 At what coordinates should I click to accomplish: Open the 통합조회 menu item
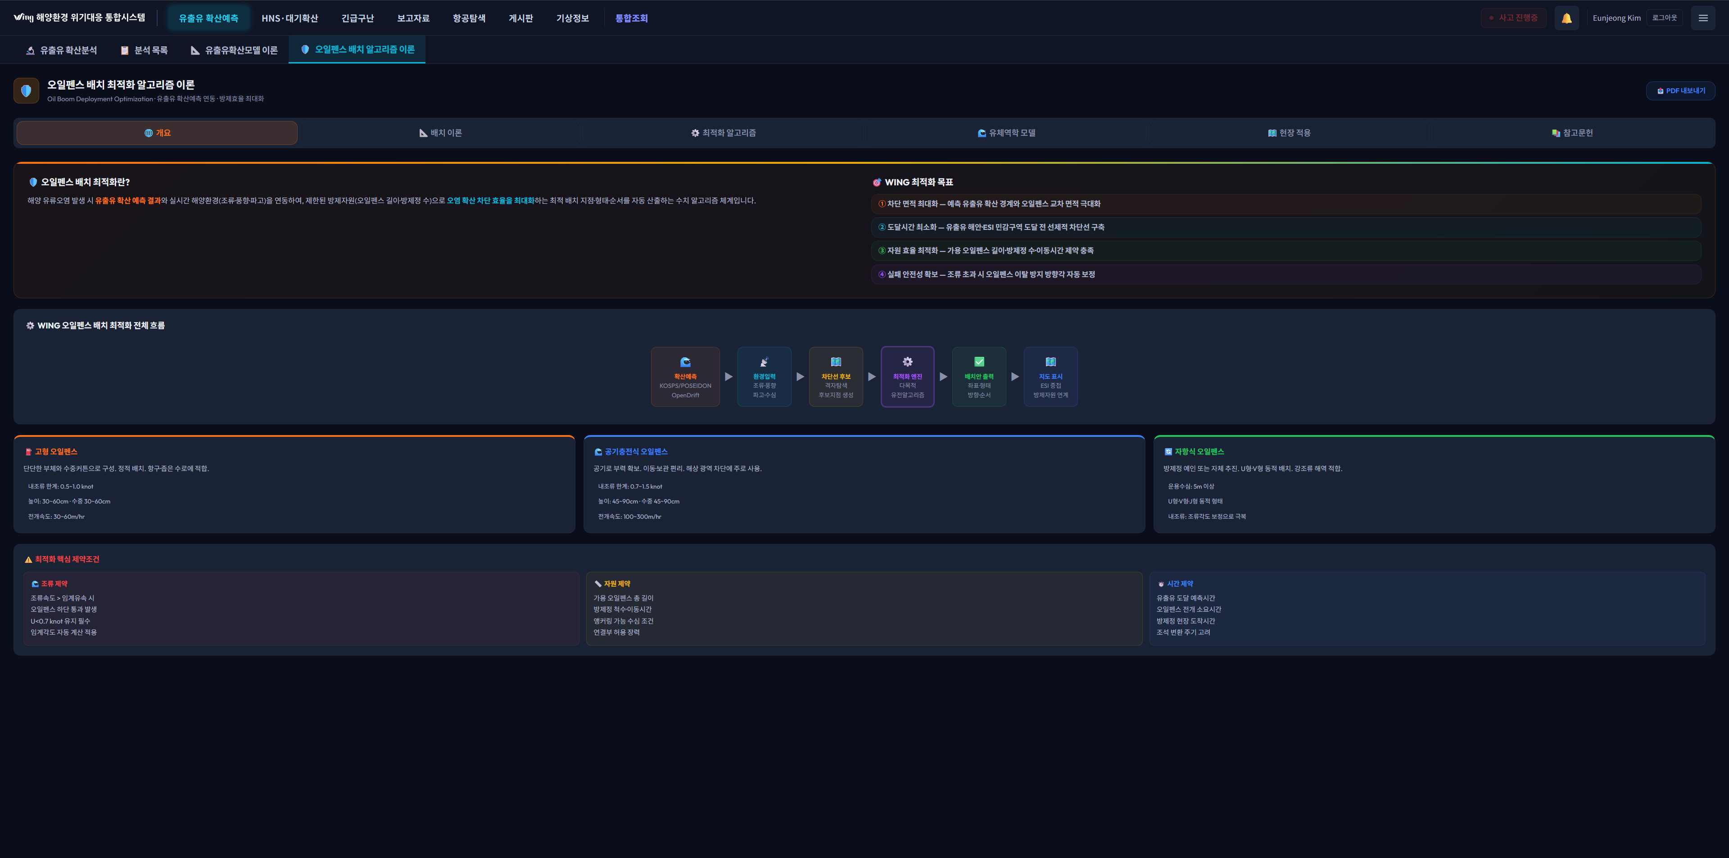(631, 18)
